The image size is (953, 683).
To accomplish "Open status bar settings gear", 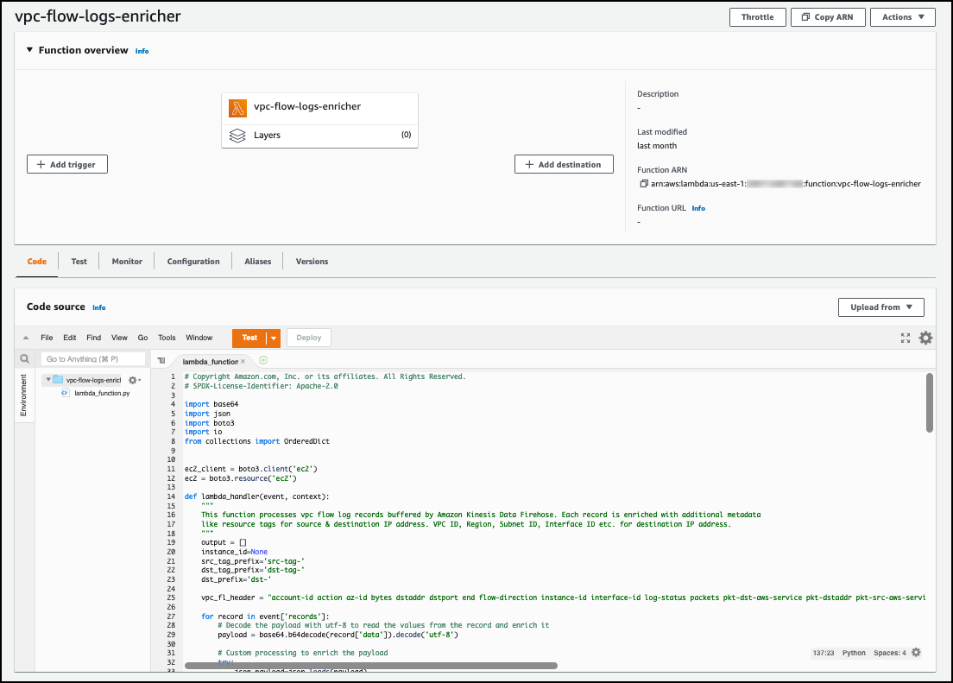I will coord(916,653).
